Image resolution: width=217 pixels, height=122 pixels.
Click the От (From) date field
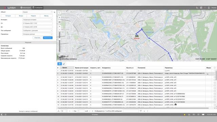tap(38, 23)
